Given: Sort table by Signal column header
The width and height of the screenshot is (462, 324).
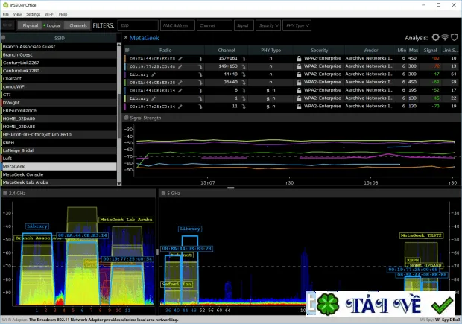Looking at the screenshot, I should coord(430,51).
